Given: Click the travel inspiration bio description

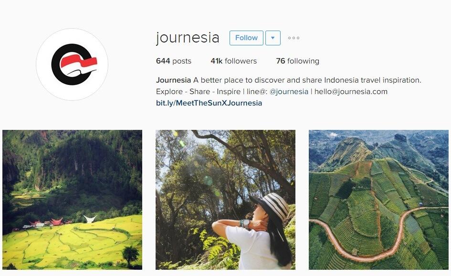Looking at the screenshot, I should [307, 80].
